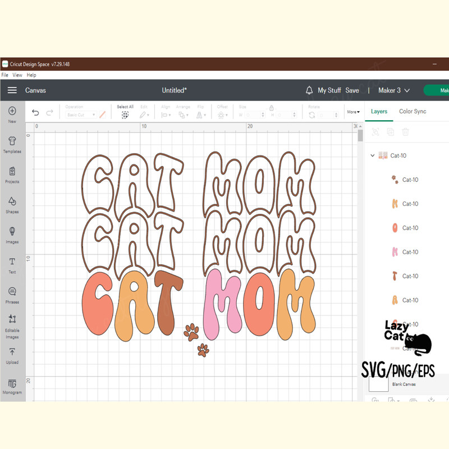Open the hamburger main menu
The height and width of the screenshot is (449, 449).
pos(12,90)
